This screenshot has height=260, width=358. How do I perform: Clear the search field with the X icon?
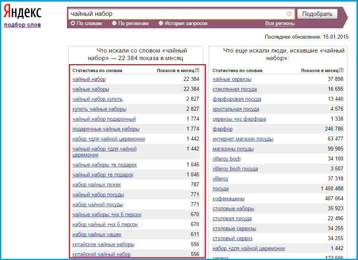pyautogui.click(x=289, y=14)
